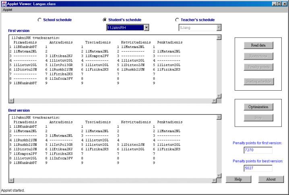Select Student's schedule radio option
Viewport: 289px width, 195px height.
105,20
